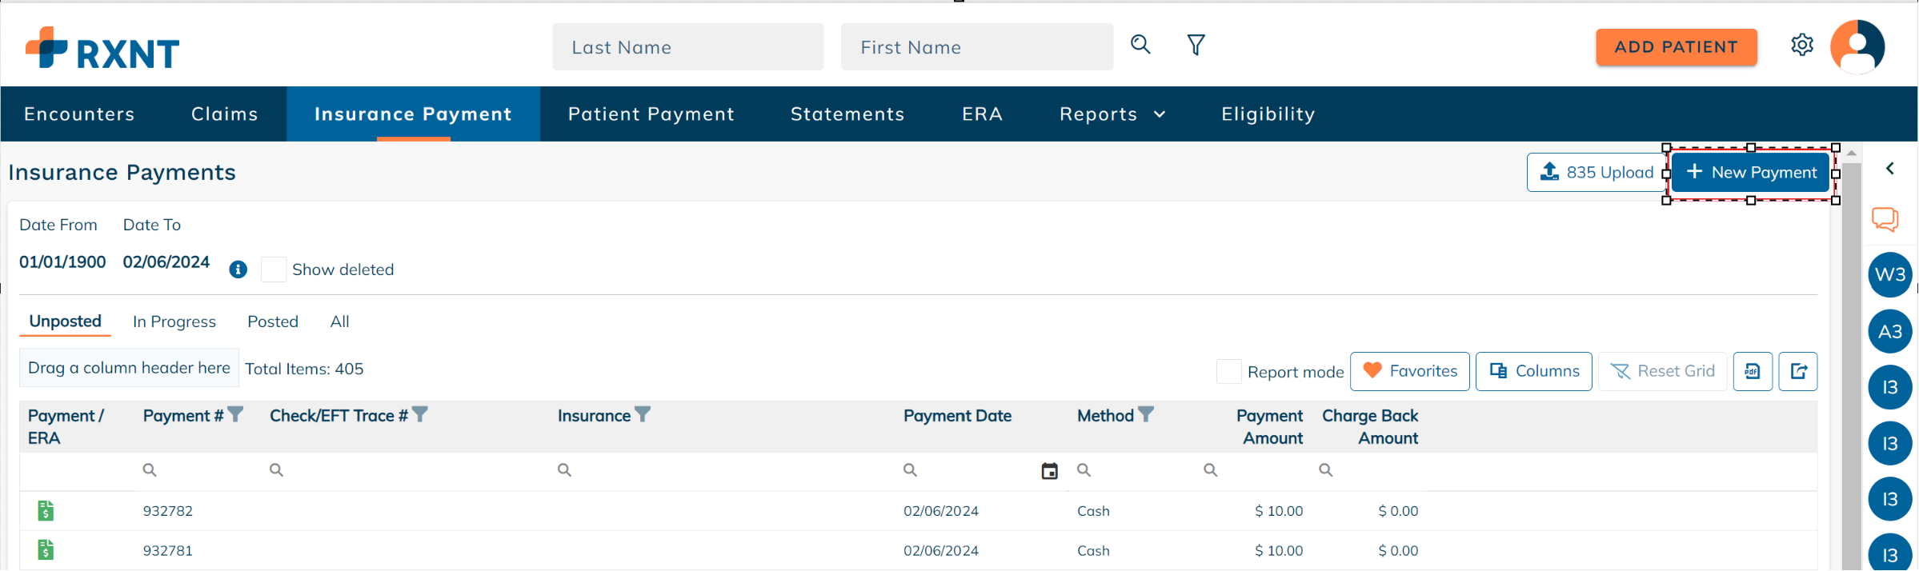This screenshot has width=1919, height=571.
Task: Toggle the Report mode checkbox
Action: pyautogui.click(x=1228, y=372)
